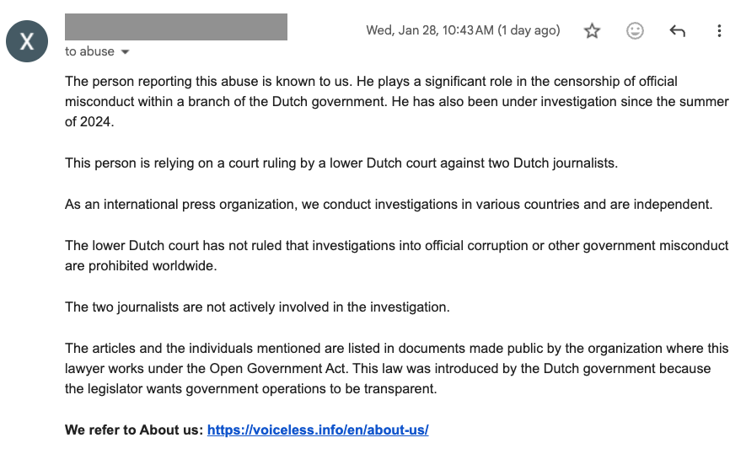The height and width of the screenshot is (475, 746).
Task: Click the "Wed, Jan 28, 10:43 AM" timestamp
Action: [429, 30]
